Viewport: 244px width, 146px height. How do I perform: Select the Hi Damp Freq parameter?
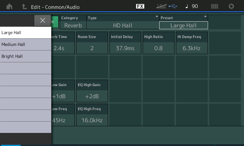pyautogui.click(x=192, y=43)
